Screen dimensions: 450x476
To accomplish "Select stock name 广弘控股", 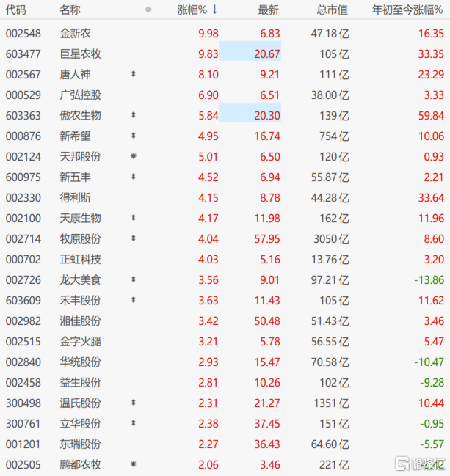I will coord(81,95).
